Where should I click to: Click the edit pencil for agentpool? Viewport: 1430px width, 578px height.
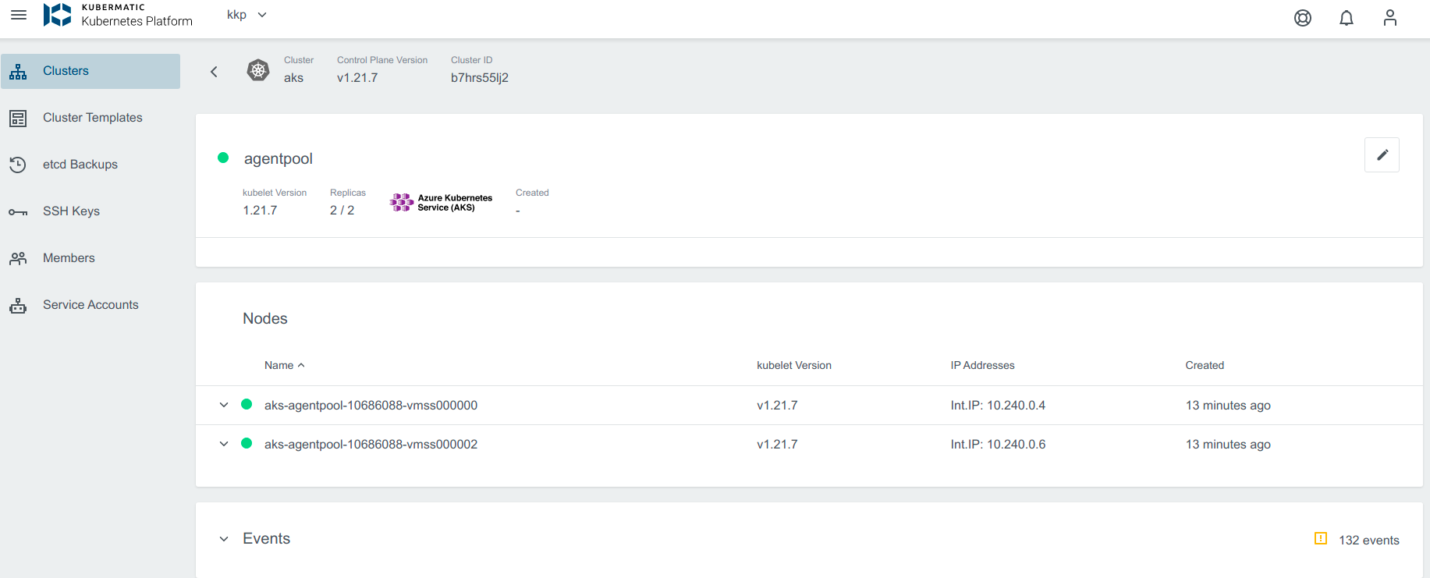(1381, 154)
